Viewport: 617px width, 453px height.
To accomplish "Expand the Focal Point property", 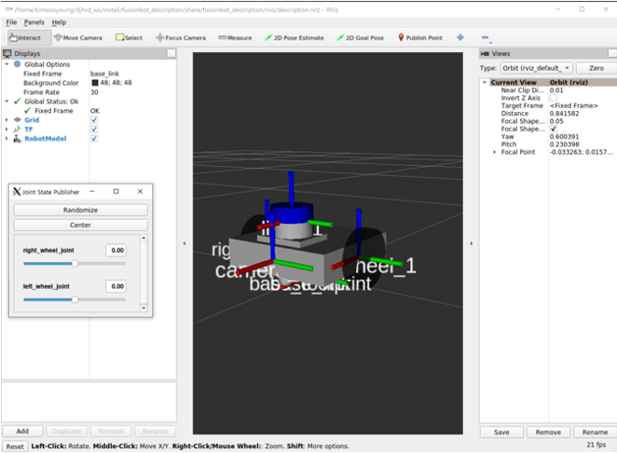I will 495,152.
